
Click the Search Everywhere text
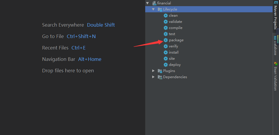point(63,25)
